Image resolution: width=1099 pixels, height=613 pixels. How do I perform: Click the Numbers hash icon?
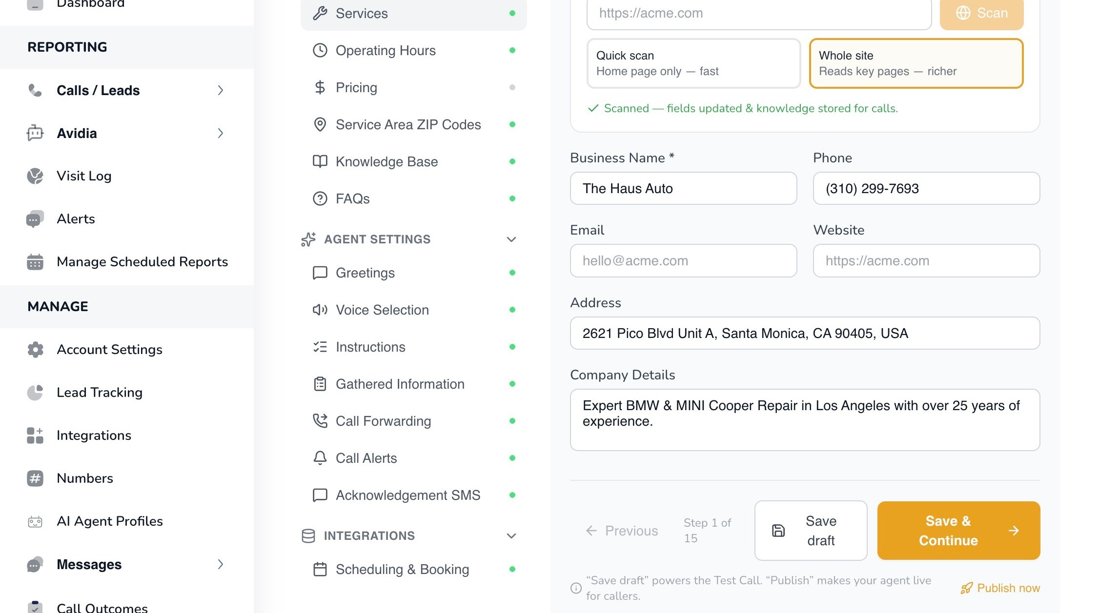(35, 478)
